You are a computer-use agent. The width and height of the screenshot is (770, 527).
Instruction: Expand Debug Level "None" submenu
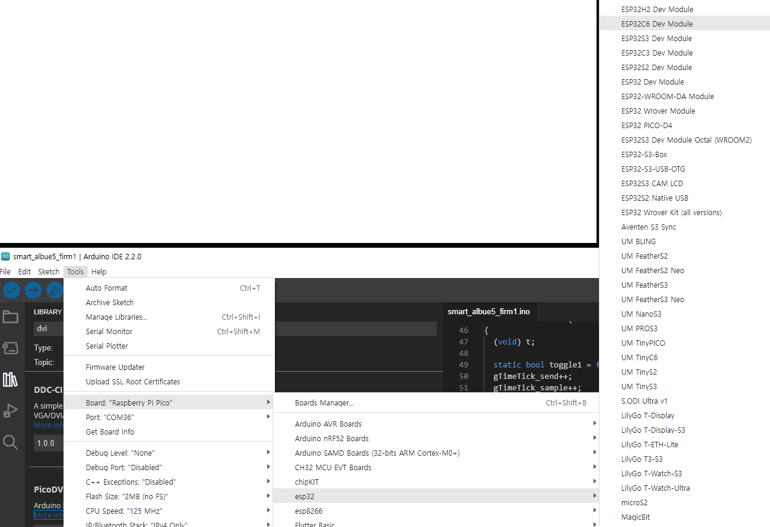tap(169, 453)
